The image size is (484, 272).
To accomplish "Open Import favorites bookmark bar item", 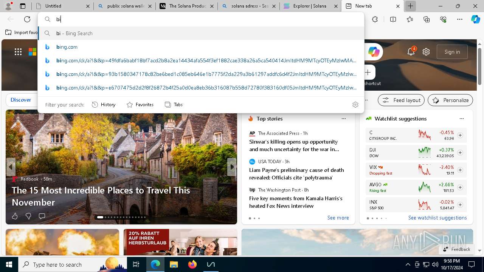I will pos(22,32).
